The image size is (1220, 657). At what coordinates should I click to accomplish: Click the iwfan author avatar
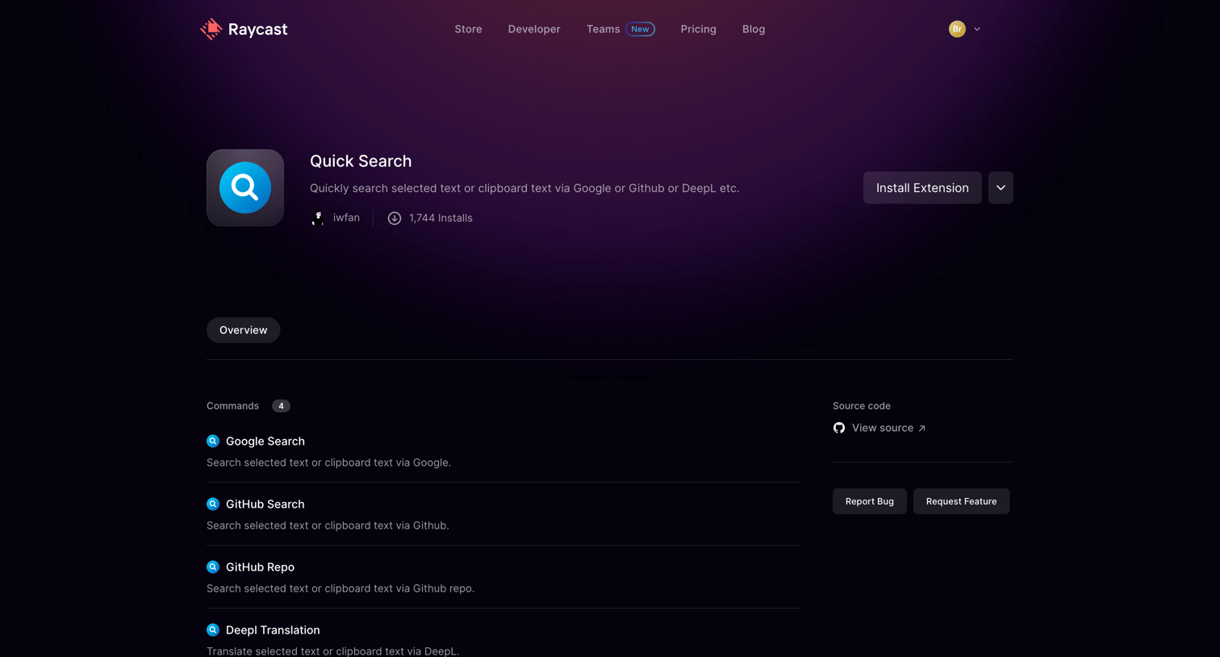click(318, 218)
